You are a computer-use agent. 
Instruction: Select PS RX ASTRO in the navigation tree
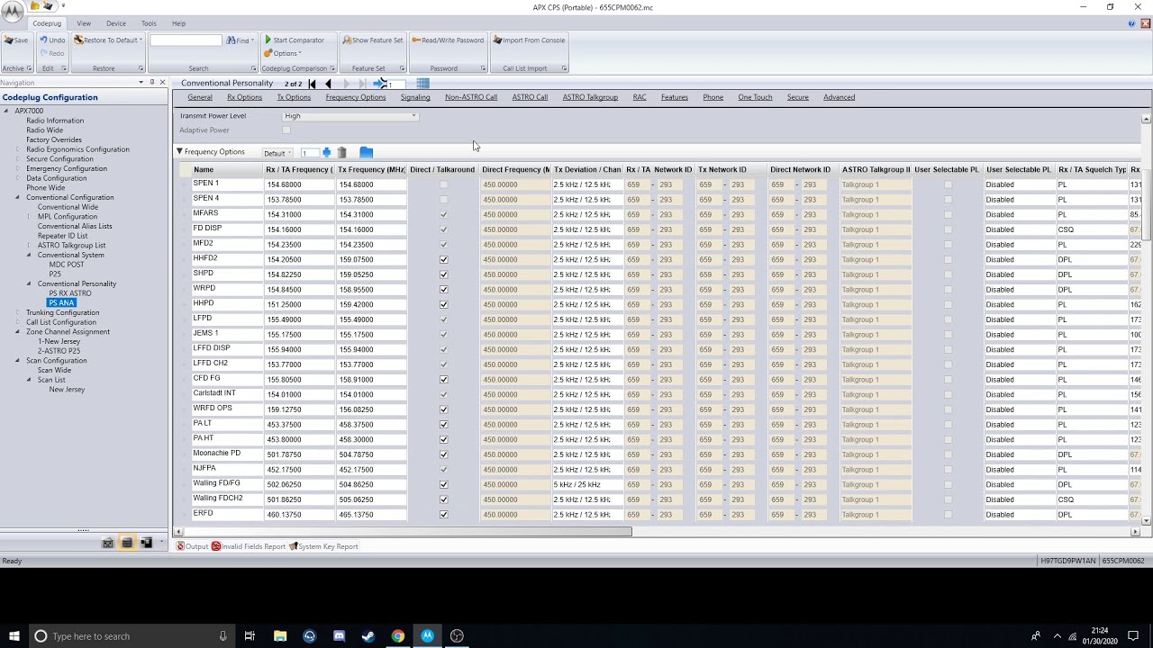point(69,293)
